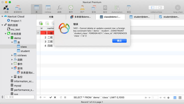Collapse the 表 tables node
The width and height of the screenshot is (184, 104).
pos(12,42)
